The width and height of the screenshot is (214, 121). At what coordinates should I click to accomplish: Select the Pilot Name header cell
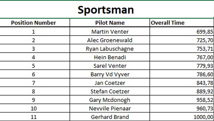(x=110, y=22)
